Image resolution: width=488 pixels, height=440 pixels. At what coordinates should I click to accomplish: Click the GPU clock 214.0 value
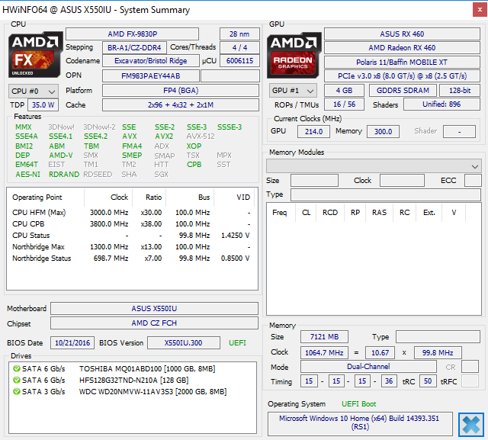tap(313, 132)
